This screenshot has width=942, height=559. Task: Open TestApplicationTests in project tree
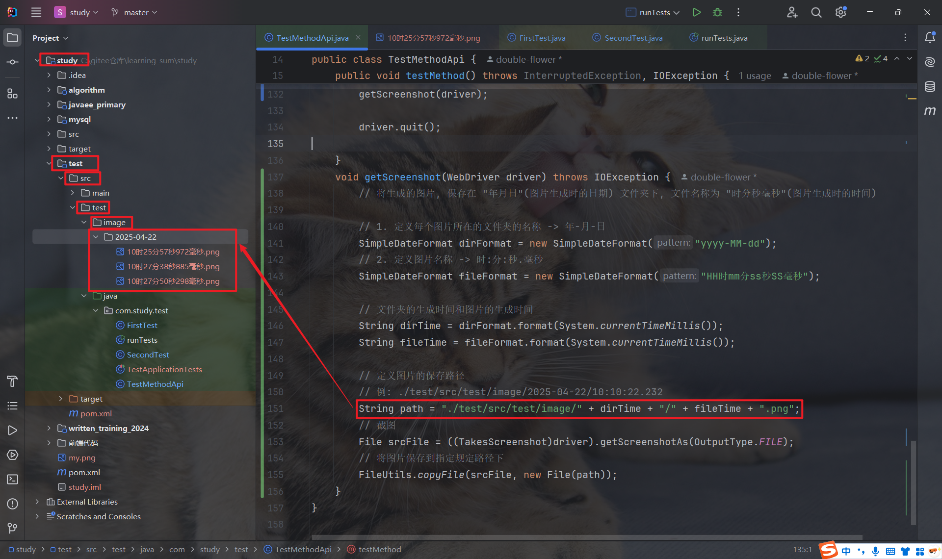click(164, 369)
